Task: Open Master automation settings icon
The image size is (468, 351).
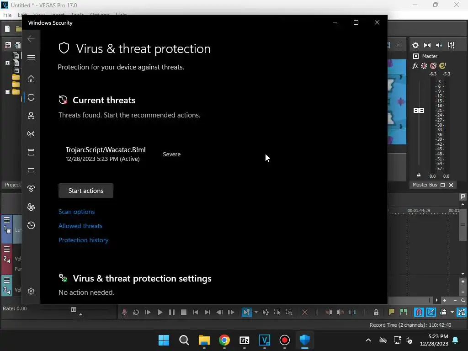Action: pyautogui.click(x=424, y=66)
